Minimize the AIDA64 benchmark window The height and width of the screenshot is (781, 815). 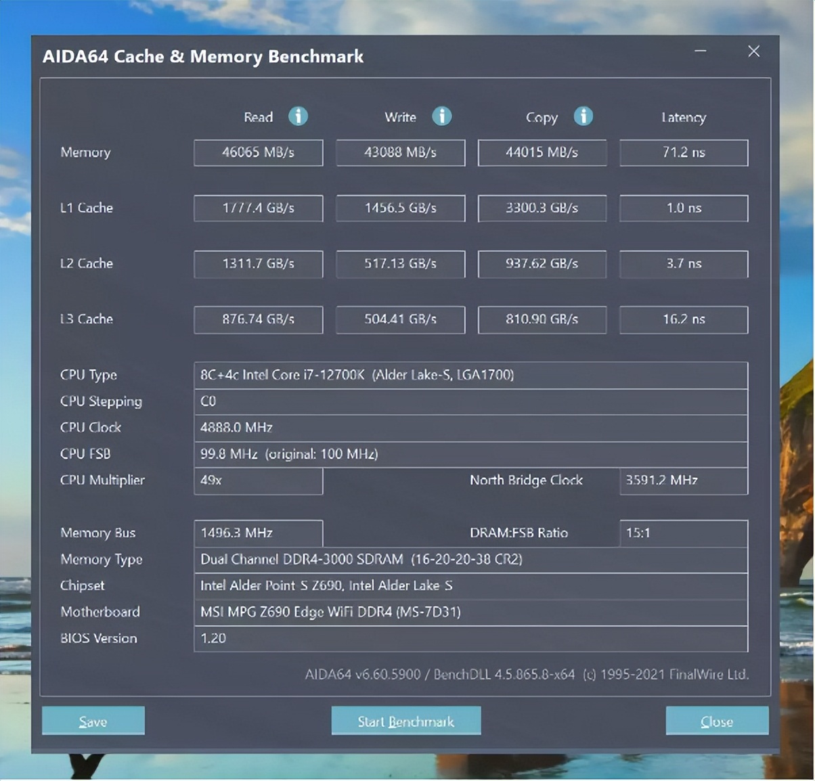pyautogui.click(x=701, y=51)
